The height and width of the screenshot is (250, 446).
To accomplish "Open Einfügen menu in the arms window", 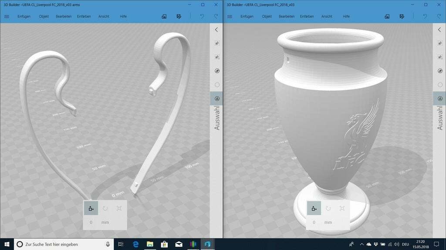I will (24, 16).
